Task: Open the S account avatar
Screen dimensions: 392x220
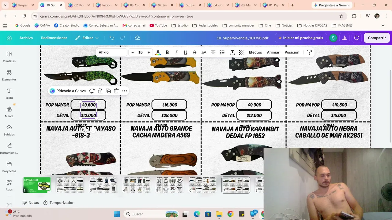Action: (333, 38)
